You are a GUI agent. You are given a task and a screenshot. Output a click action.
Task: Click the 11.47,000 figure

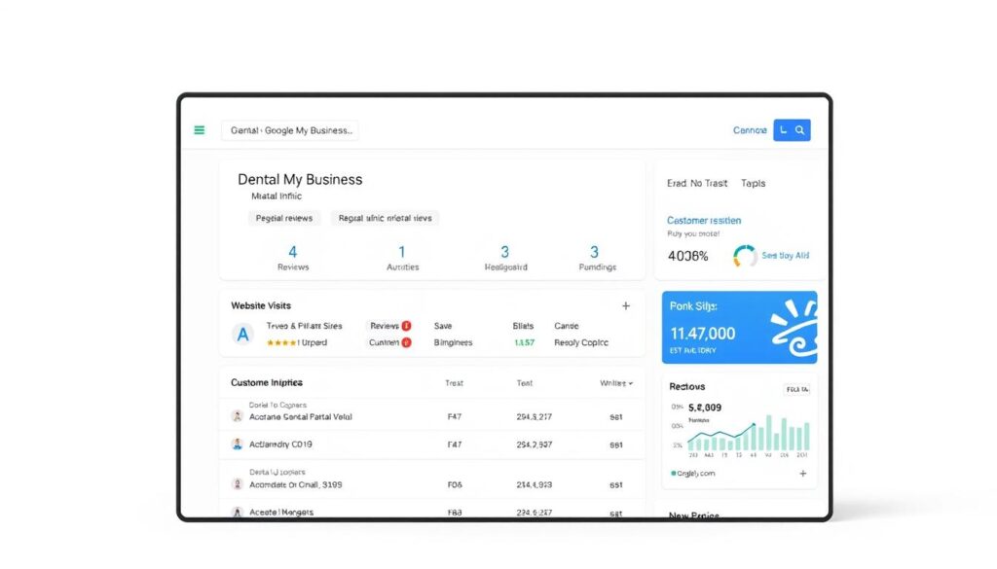coord(703,334)
